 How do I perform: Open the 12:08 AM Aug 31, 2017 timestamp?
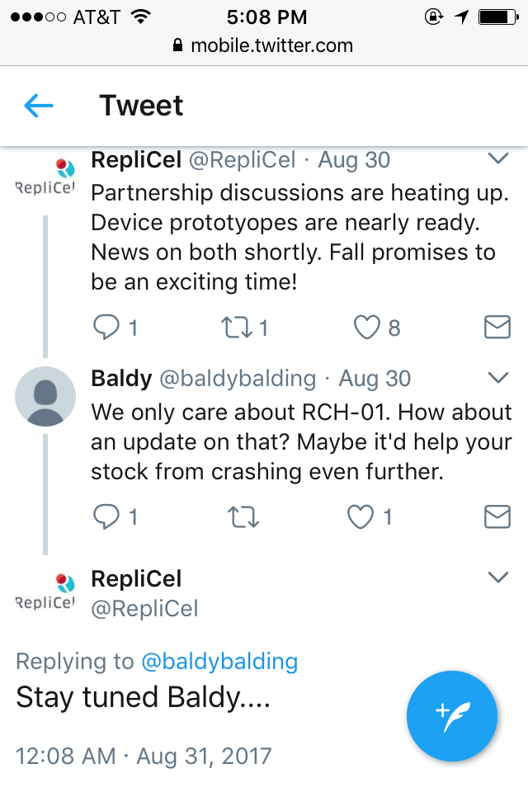coord(144,755)
